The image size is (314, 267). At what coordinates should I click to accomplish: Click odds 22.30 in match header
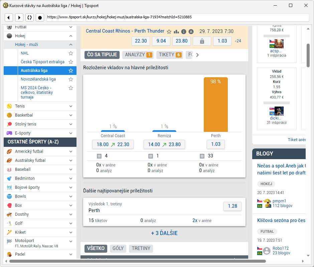(x=141, y=41)
